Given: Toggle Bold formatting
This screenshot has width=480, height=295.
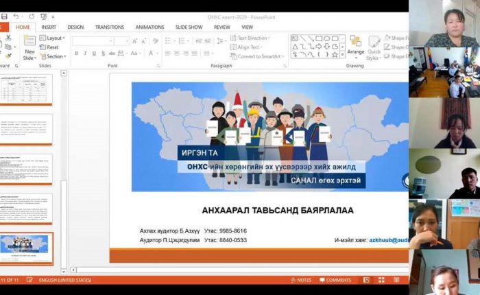Looking at the screenshot, I should coord(76,54).
